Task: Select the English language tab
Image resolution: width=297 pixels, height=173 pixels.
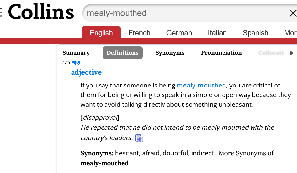Action: (101, 33)
